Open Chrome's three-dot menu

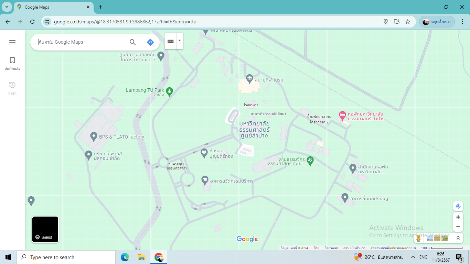(x=463, y=22)
